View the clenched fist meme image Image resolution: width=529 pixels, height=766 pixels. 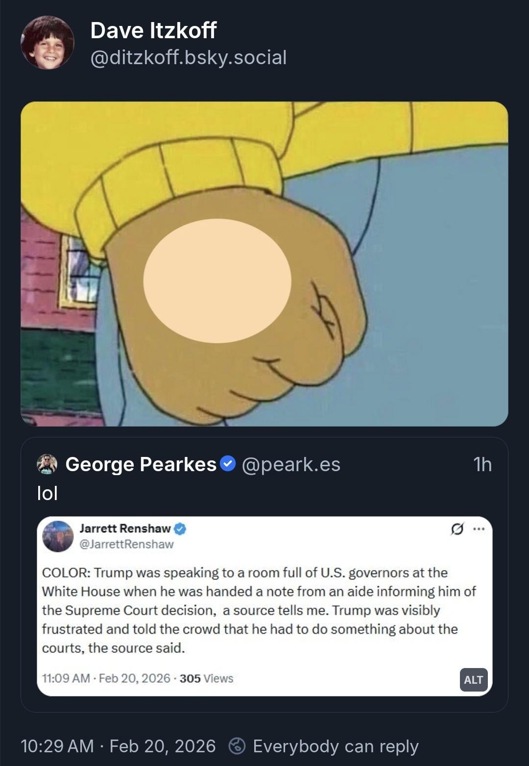[264, 264]
